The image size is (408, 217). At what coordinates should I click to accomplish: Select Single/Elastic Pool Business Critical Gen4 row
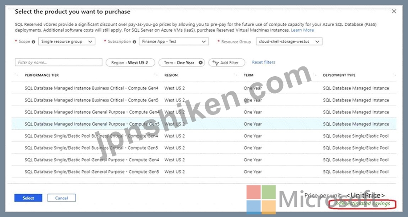[x=204, y=136]
